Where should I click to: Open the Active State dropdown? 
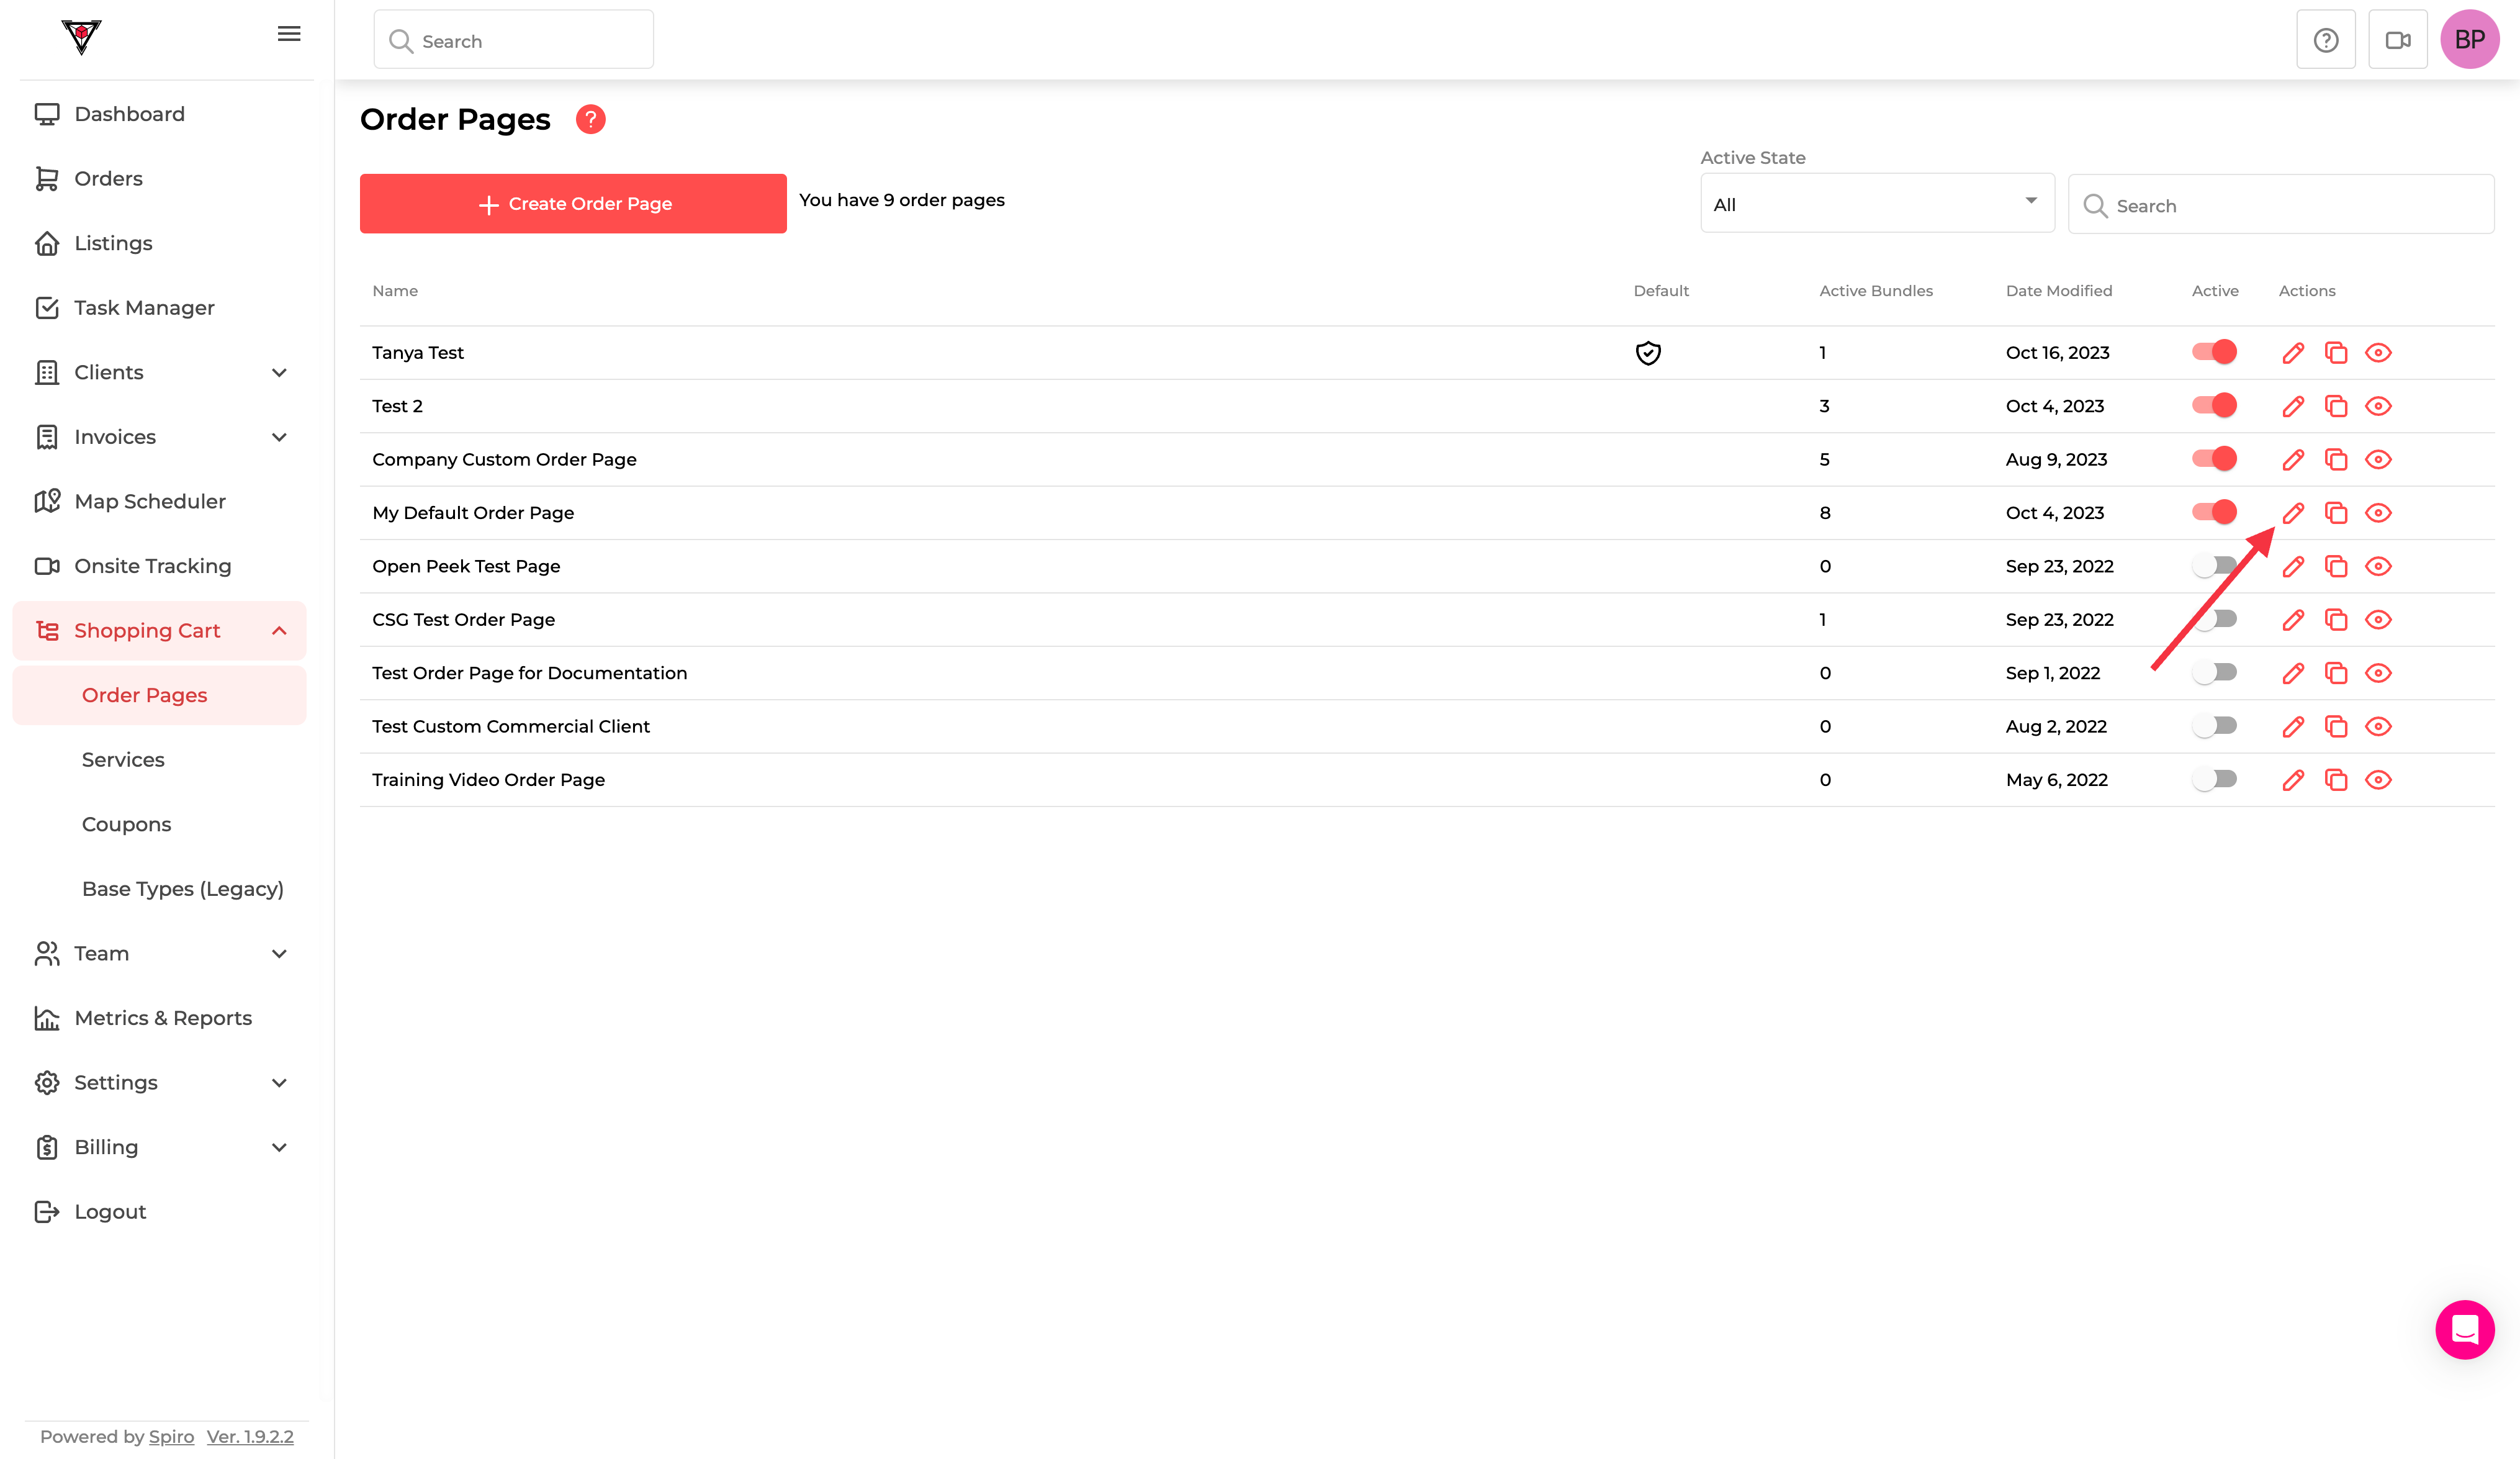click(1877, 204)
